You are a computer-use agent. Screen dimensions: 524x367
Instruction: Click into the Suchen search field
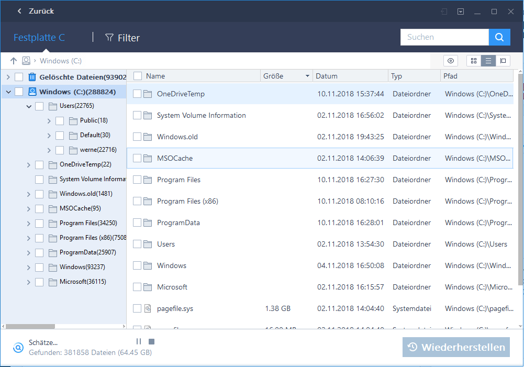[444, 37]
